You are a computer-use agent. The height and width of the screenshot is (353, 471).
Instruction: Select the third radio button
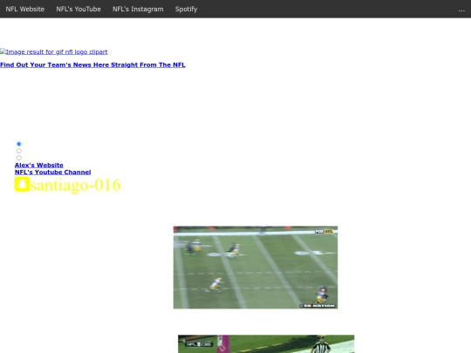coord(19,158)
